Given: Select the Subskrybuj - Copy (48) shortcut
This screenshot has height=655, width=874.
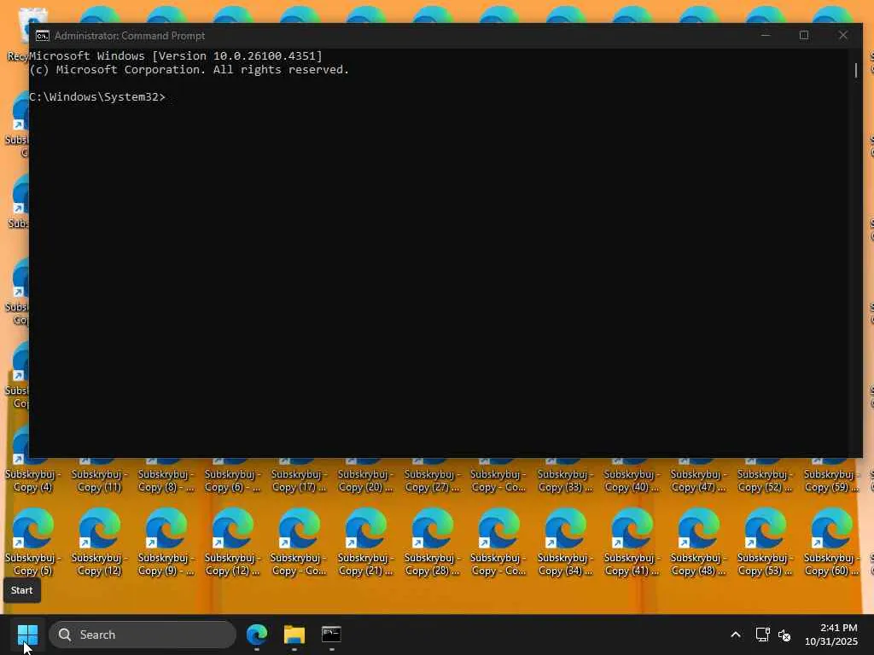Looking at the screenshot, I should click(698, 542).
